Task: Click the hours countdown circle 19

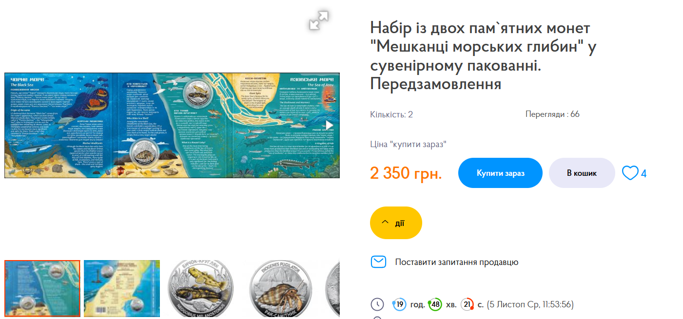Action: click(399, 304)
